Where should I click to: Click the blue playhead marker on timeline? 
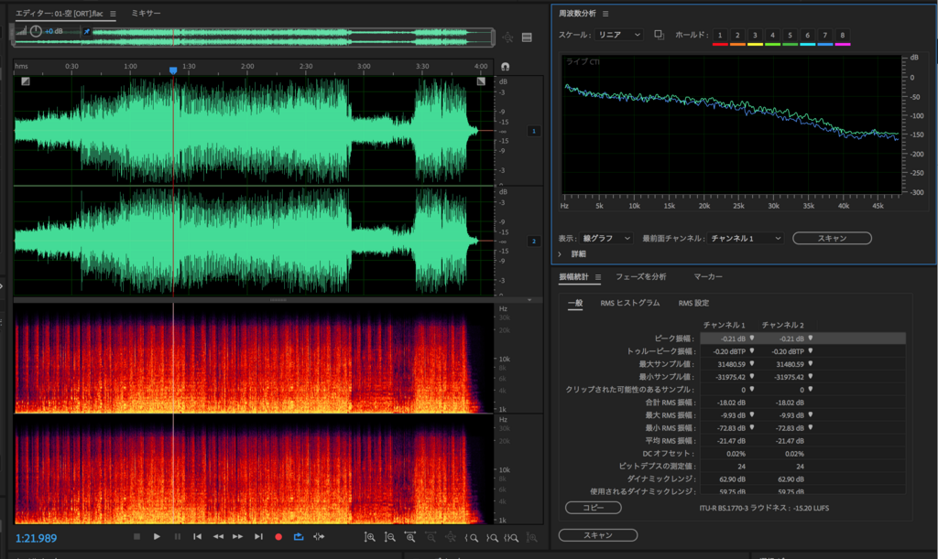tap(173, 70)
